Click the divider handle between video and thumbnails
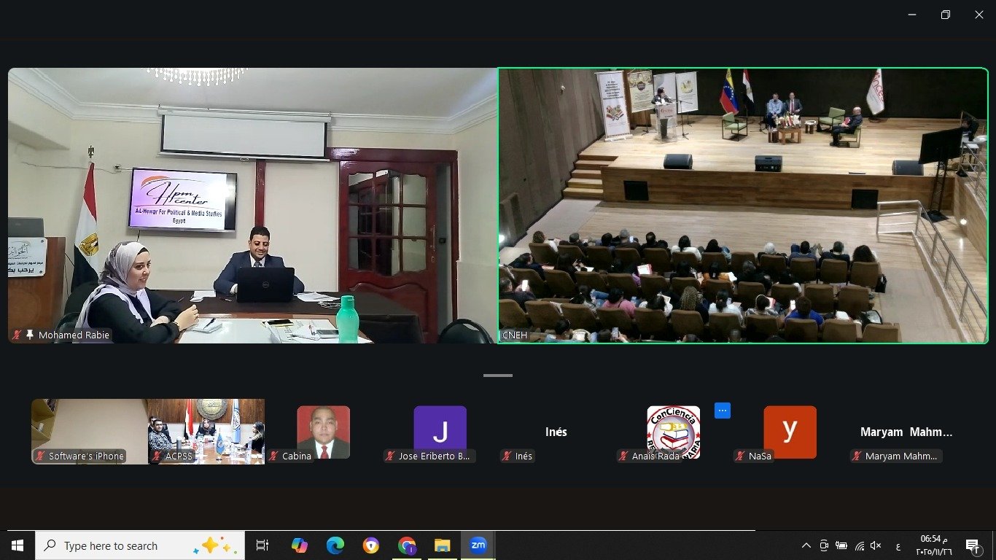The width and height of the screenshot is (996, 560). (498, 376)
